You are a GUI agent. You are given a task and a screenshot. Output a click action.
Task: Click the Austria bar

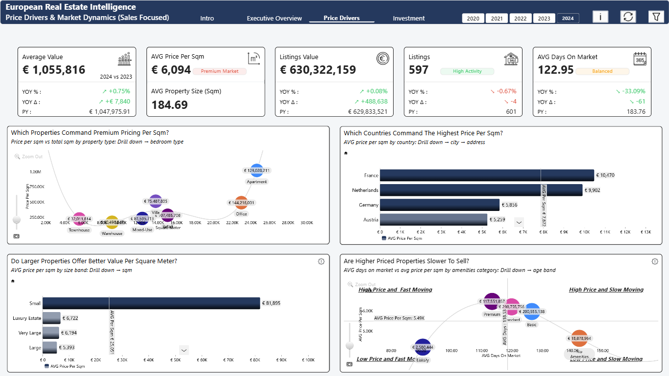[434, 220]
